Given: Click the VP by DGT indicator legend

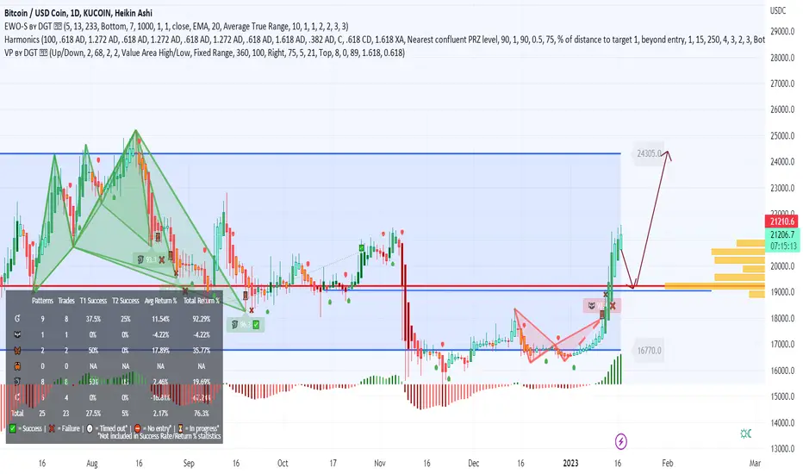Looking at the screenshot, I should (204, 53).
